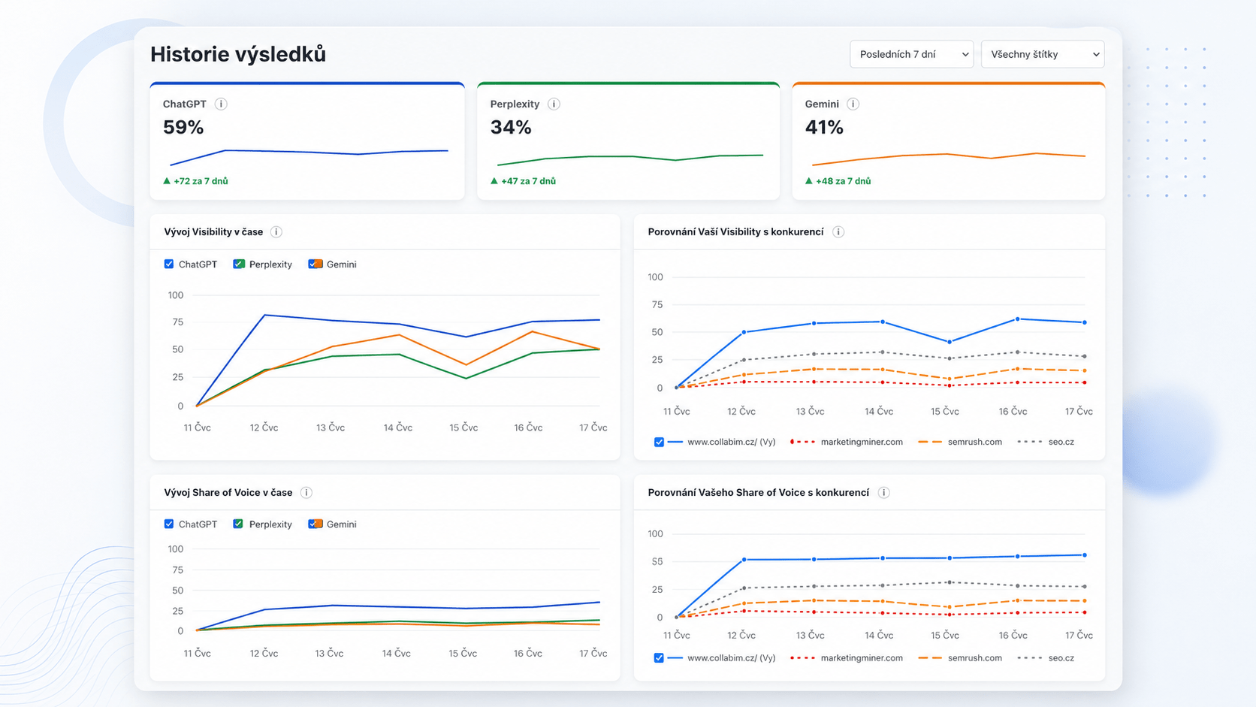Image resolution: width=1256 pixels, height=707 pixels.
Task: Click the Gemini sparkline chart
Action: pyautogui.click(x=948, y=159)
